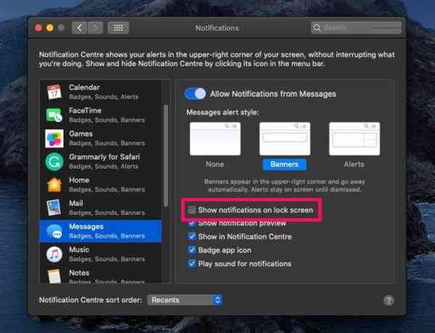Click into the Search field
Image resolution: width=435 pixels, height=333 pixels.
(x=356, y=28)
